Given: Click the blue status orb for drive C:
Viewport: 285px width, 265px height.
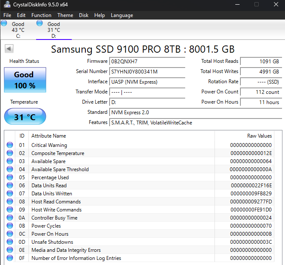Looking at the screenshot, I should [x=4, y=24].
